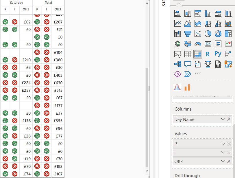Viewport: 235px width, 178px height.
Task: Add the Power Automate visual
Action: [188, 74]
